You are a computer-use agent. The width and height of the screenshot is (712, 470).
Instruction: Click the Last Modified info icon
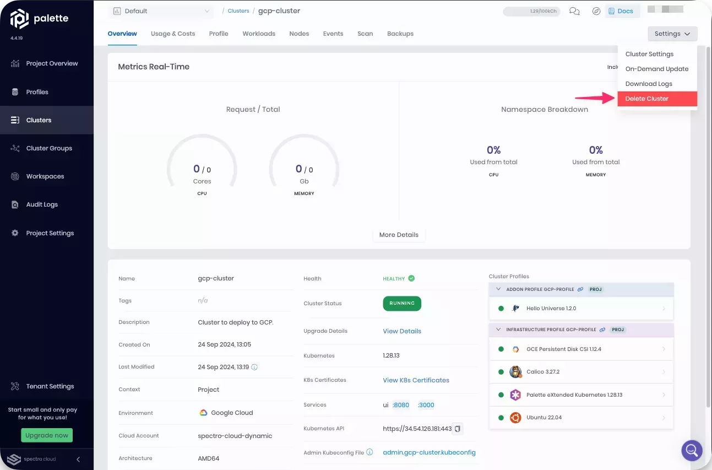point(254,367)
